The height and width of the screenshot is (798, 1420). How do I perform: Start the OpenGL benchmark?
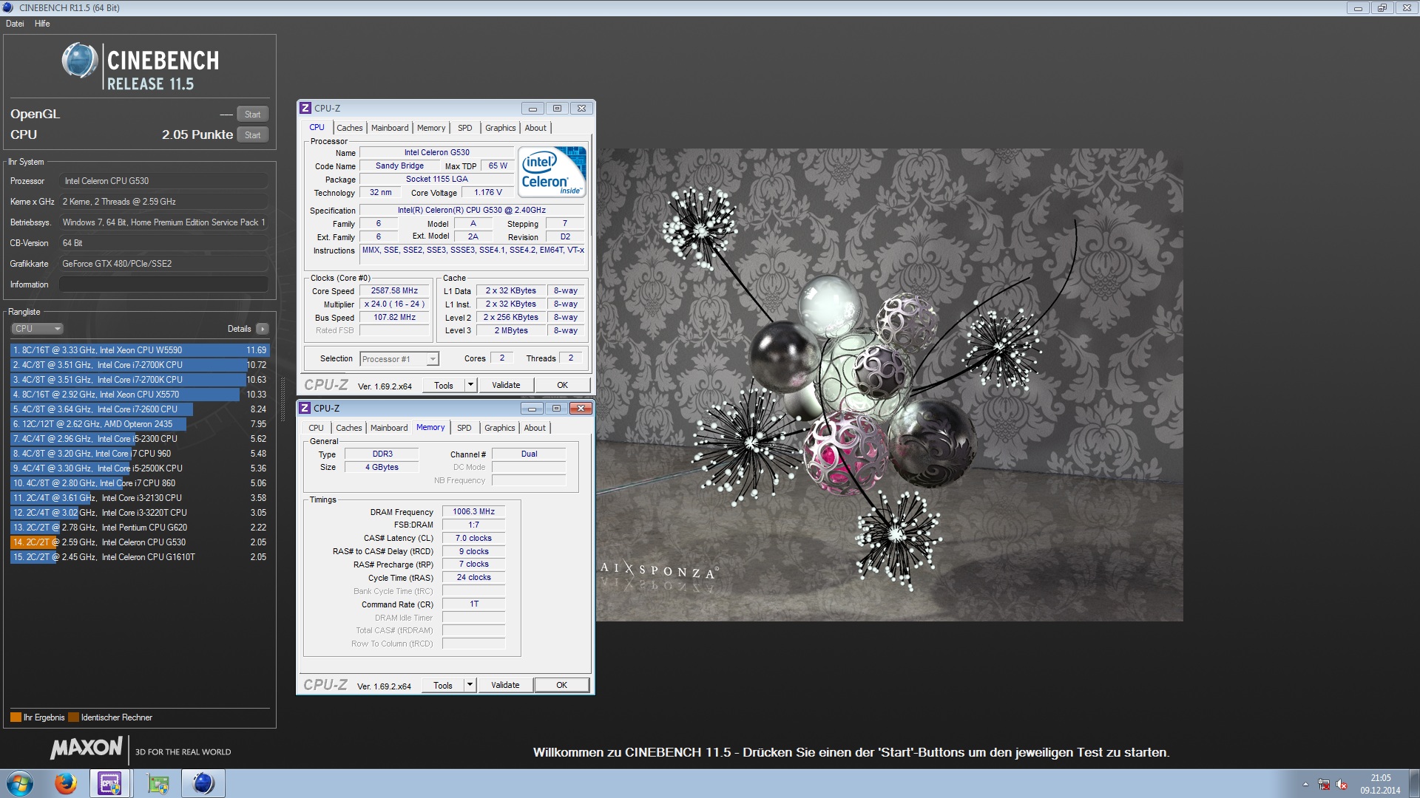252,115
